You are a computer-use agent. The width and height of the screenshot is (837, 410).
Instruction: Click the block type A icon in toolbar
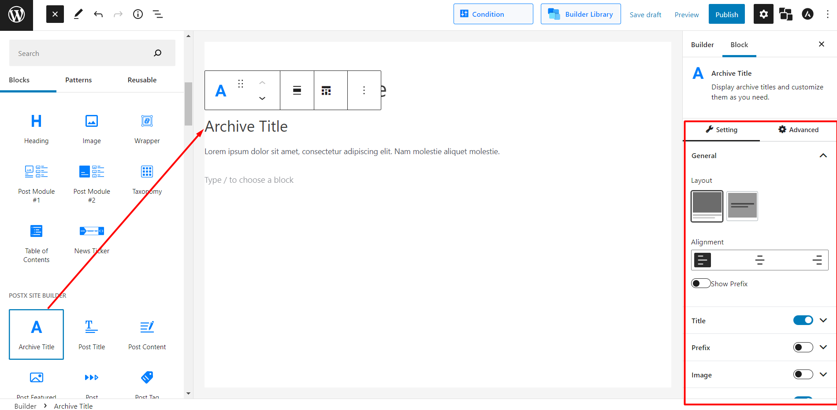[221, 91]
